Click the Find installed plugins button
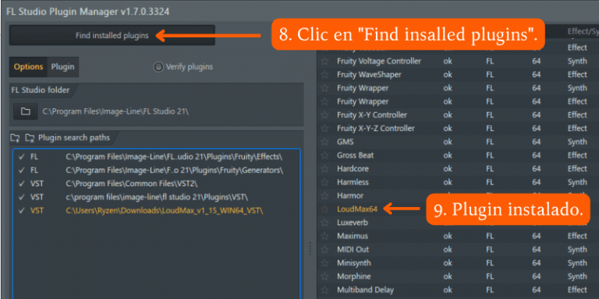The height and width of the screenshot is (299, 599). coord(112,36)
